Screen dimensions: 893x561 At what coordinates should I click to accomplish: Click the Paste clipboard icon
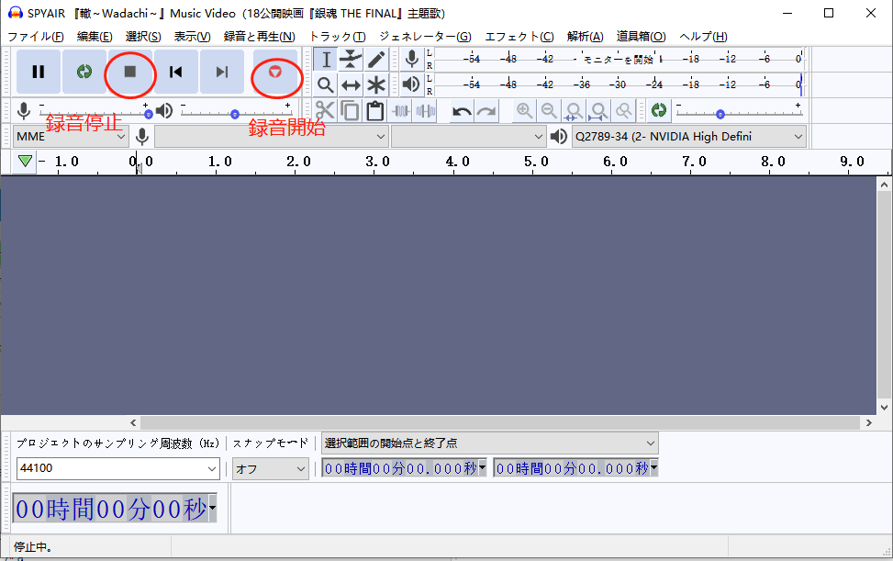pos(374,110)
